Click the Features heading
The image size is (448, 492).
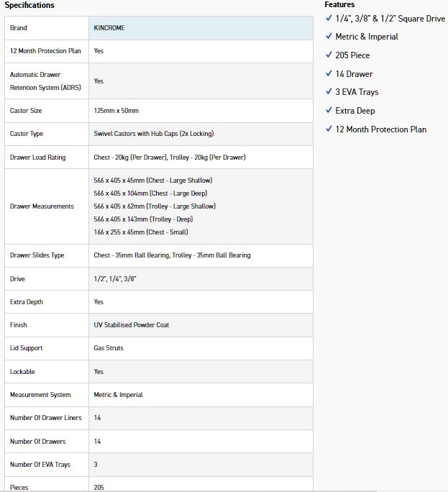point(339,5)
